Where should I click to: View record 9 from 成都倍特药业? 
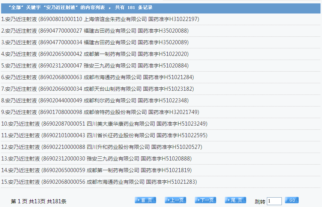click(x=100, y=112)
